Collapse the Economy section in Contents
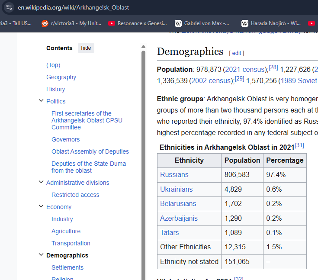 [41, 206]
